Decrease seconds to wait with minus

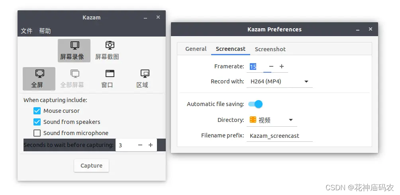point(140,145)
